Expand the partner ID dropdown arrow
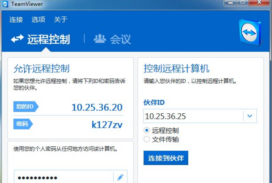 (250, 116)
